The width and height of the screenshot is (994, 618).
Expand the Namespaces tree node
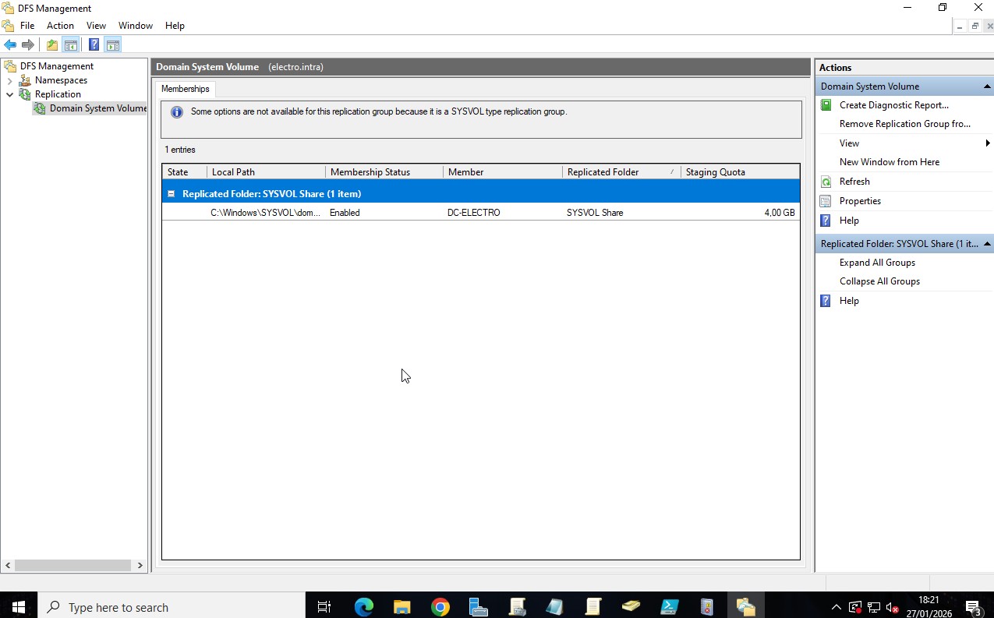click(x=9, y=80)
